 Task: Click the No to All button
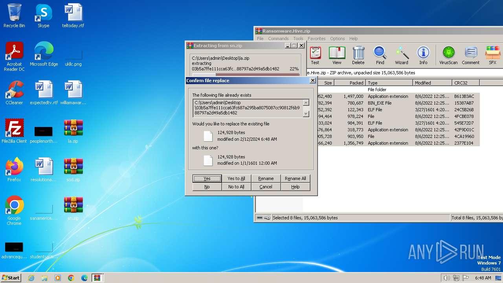point(236,187)
